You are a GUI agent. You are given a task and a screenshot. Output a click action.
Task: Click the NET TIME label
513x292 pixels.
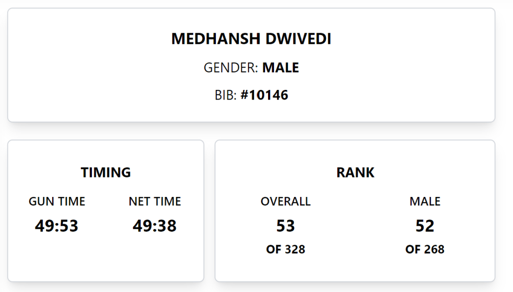coord(155,202)
